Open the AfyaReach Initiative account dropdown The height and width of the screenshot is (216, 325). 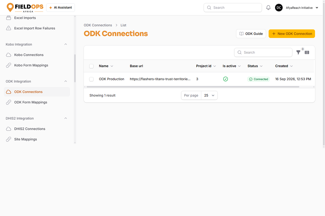click(302, 8)
